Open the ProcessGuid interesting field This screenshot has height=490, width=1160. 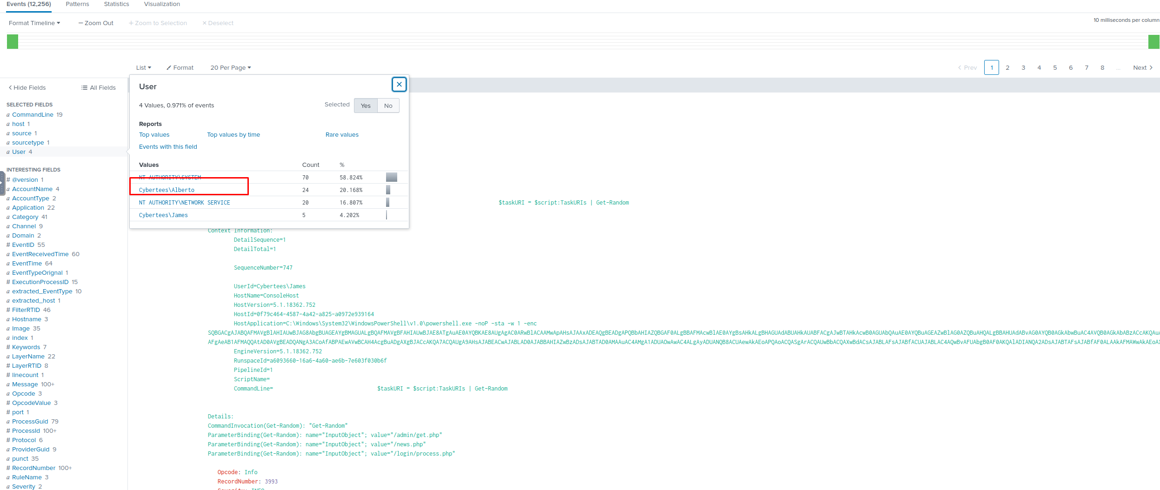[30, 422]
